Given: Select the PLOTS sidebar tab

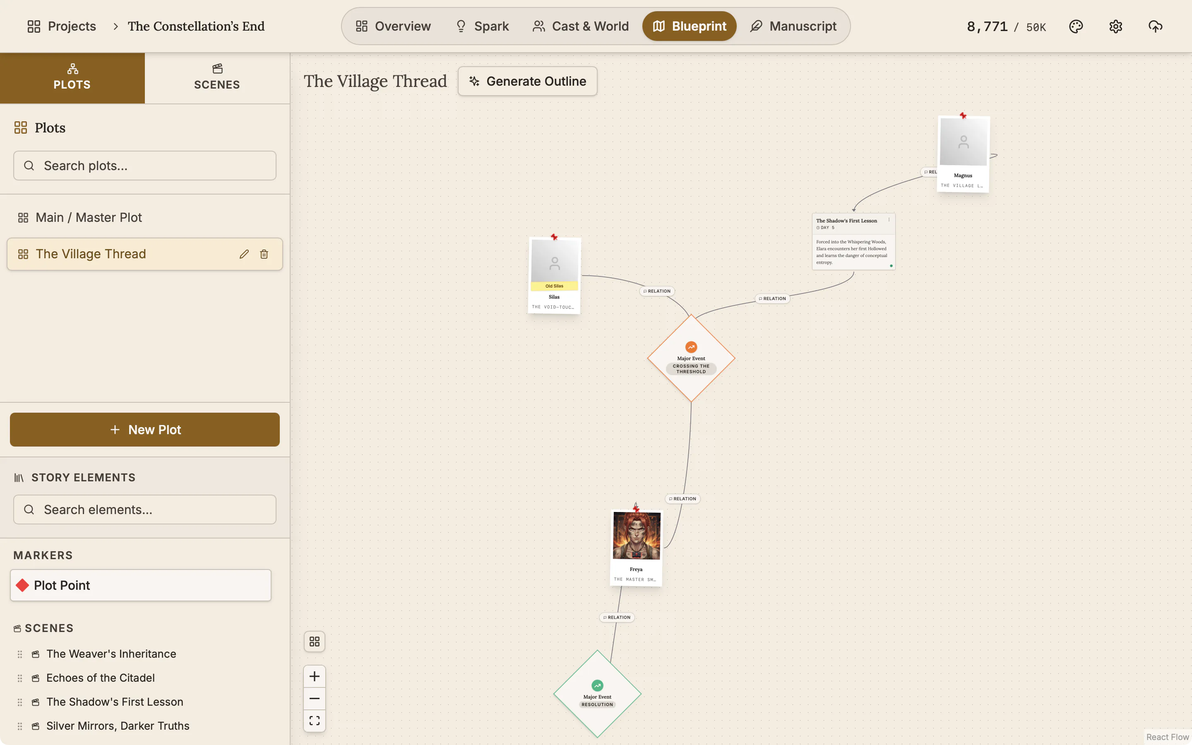Looking at the screenshot, I should click(x=72, y=78).
